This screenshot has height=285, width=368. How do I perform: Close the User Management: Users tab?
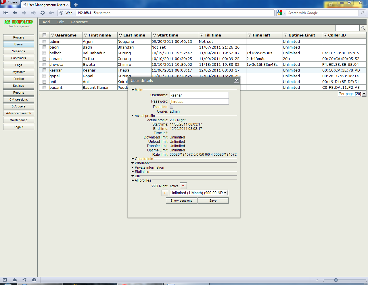(68, 5)
